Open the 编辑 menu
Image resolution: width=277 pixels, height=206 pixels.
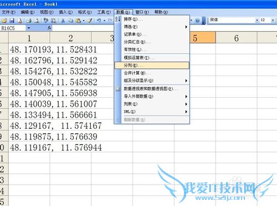coord(28,12)
